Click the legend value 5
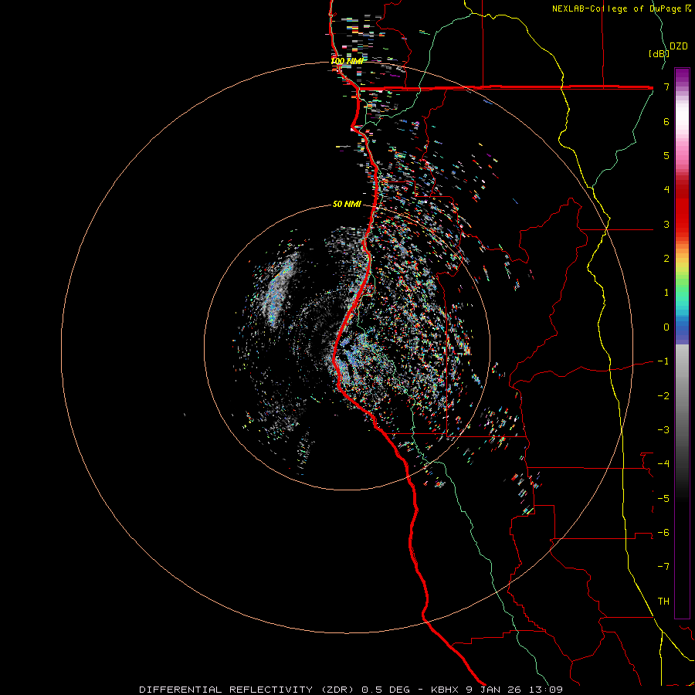This screenshot has height=695, width=695. [x=666, y=155]
